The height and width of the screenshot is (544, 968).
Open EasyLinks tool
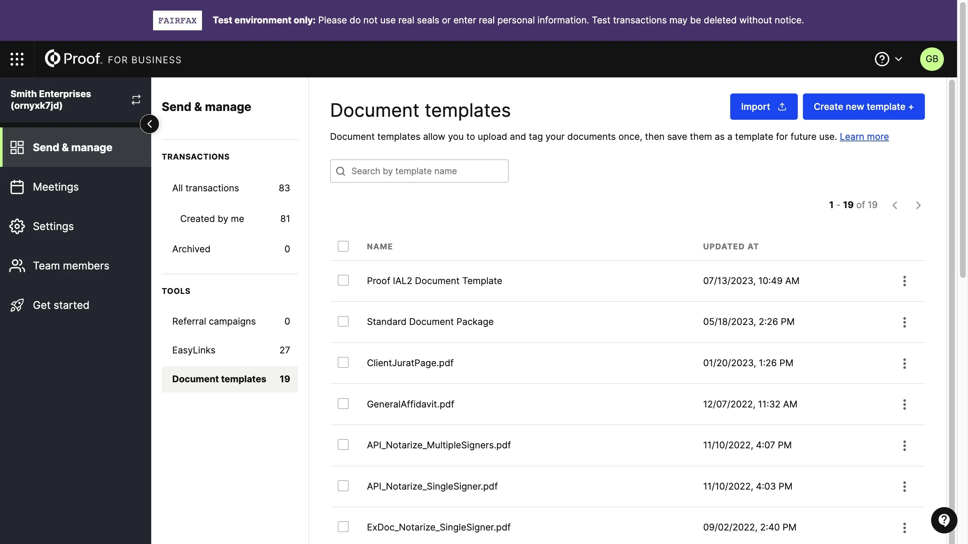230,350
